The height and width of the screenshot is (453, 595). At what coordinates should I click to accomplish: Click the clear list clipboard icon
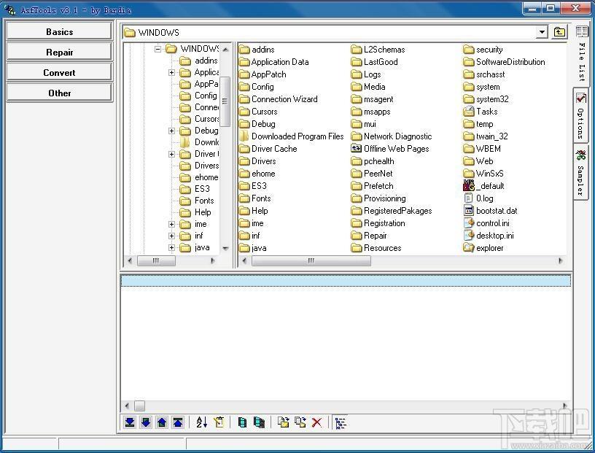[x=219, y=422]
